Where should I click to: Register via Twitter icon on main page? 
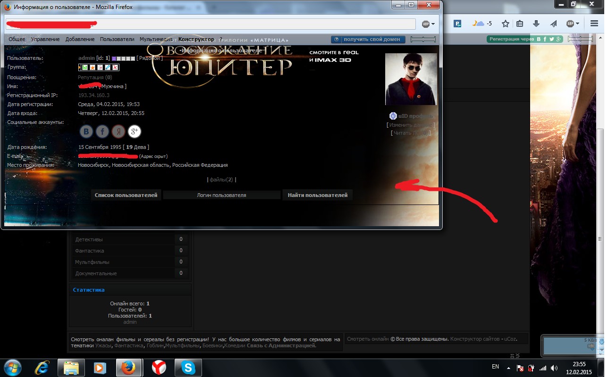552,39
